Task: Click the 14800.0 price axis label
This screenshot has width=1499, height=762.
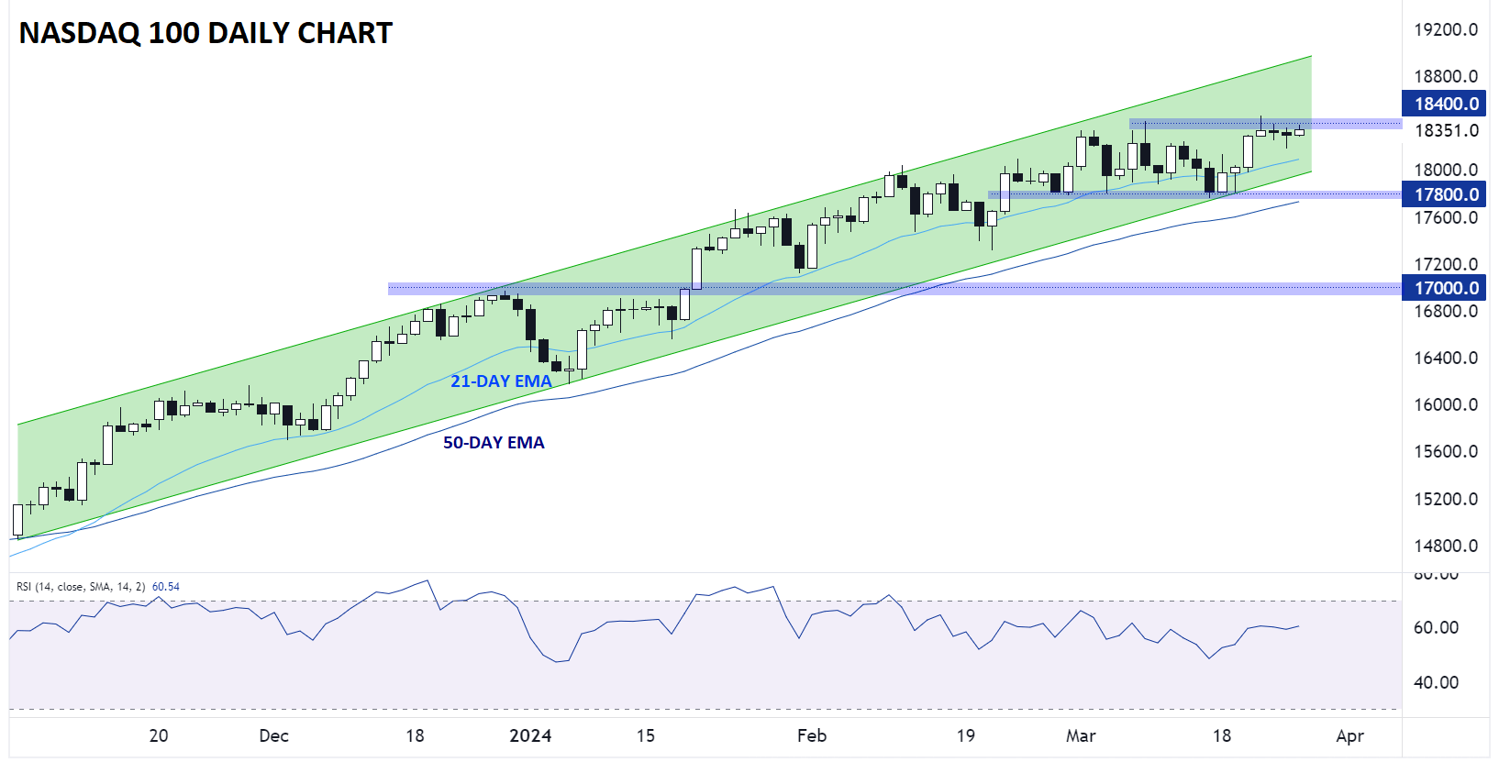Action: (1446, 547)
